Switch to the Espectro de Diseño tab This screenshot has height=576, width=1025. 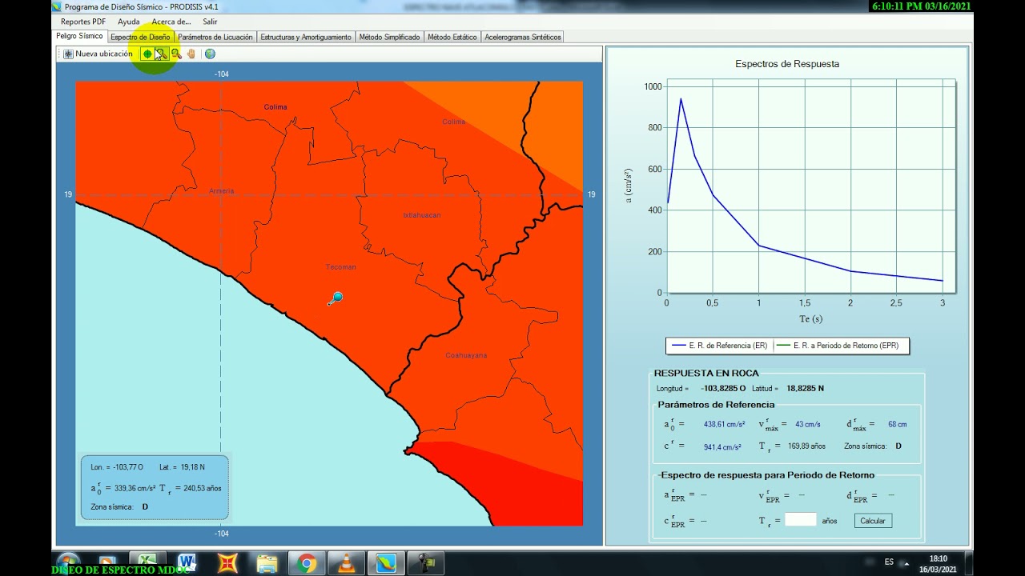coord(140,37)
